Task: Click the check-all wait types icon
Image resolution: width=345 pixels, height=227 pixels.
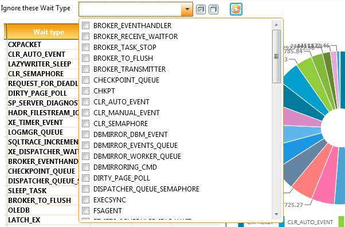Action: click(201, 9)
